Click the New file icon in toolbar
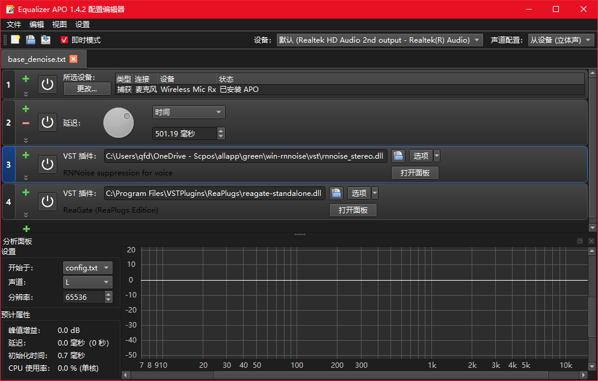 pyautogui.click(x=15, y=40)
